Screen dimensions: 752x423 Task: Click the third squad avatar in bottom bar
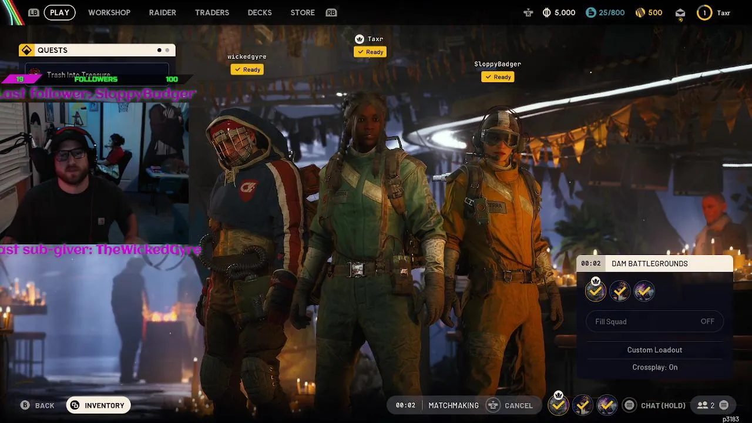(607, 405)
